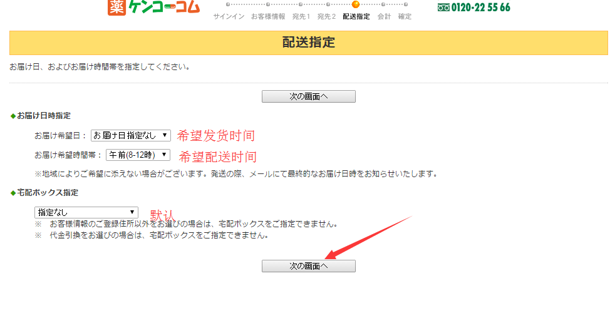The image size is (610, 318).
Task: Click the ケンコーコム logo text
Action: coord(163,7)
